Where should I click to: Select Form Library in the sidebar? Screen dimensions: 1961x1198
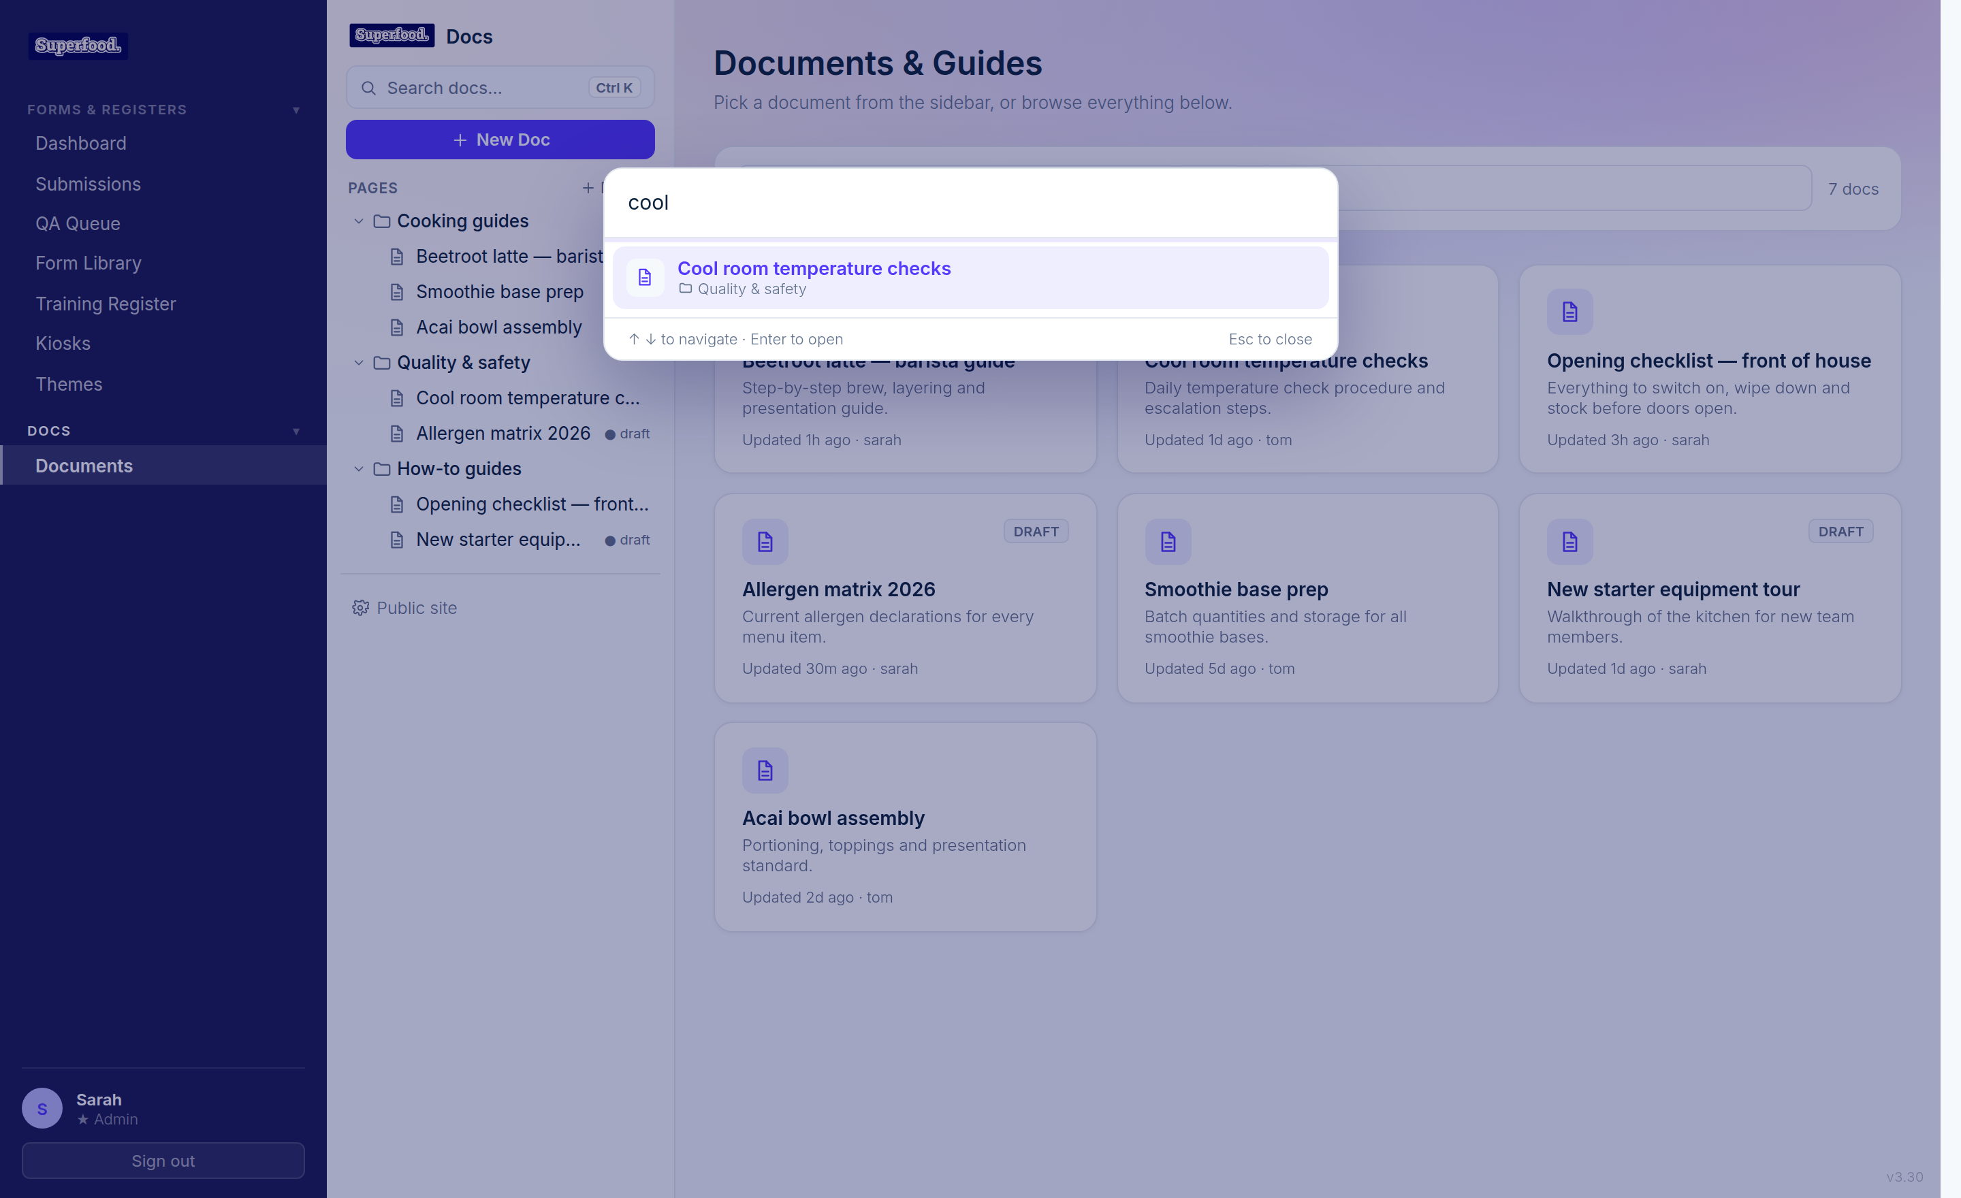[163, 263]
